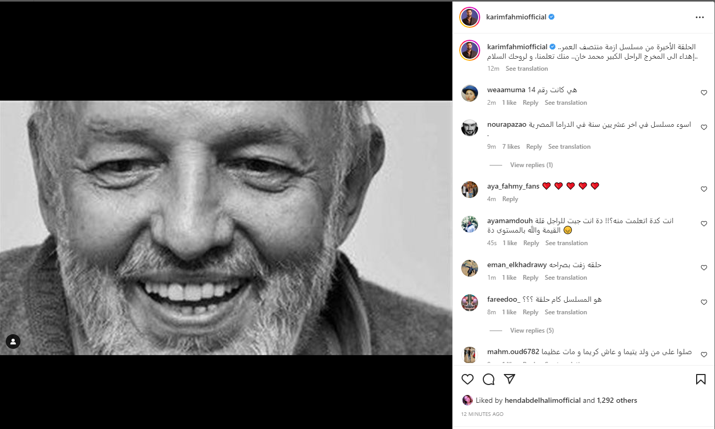Like the post with the heart icon
715x429 pixels.
point(468,379)
